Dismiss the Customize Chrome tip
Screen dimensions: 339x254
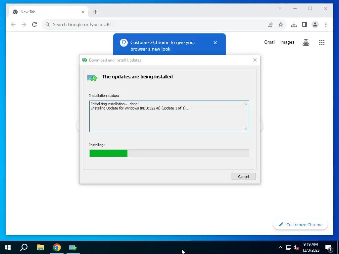click(215, 43)
